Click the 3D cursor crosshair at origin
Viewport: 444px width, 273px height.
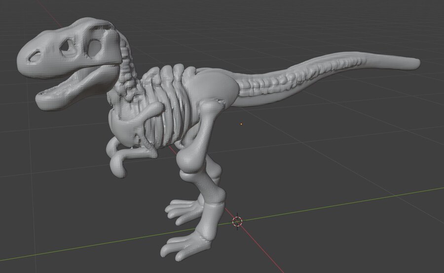[x=237, y=221]
